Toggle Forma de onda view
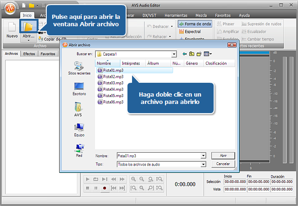 (x=195, y=23)
